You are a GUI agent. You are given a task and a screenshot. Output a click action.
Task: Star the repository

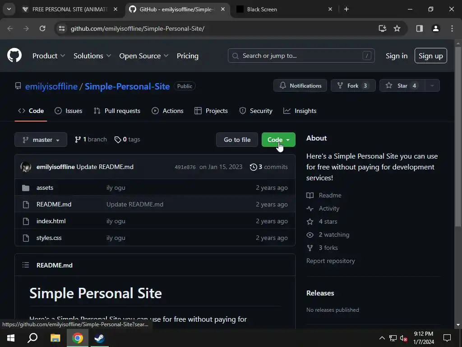[402, 85]
